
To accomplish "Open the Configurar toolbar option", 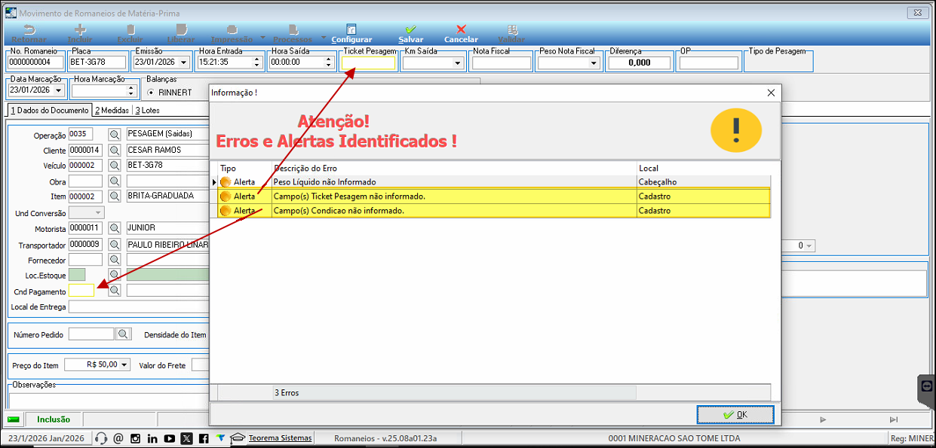I will (351, 30).
